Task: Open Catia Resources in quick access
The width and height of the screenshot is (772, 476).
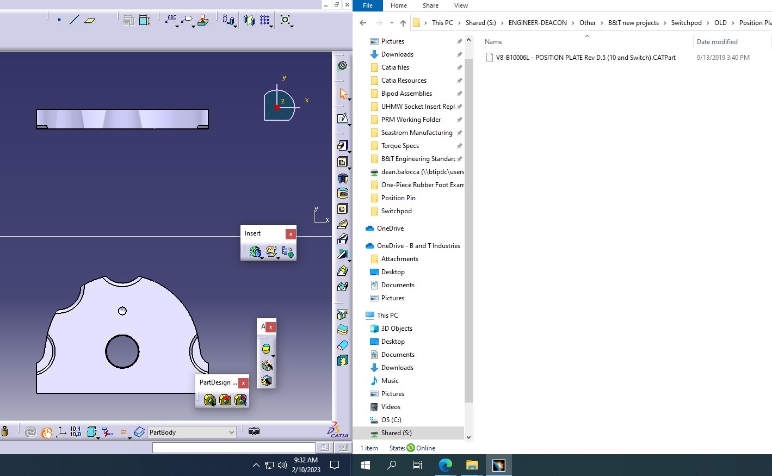Action: (x=404, y=81)
